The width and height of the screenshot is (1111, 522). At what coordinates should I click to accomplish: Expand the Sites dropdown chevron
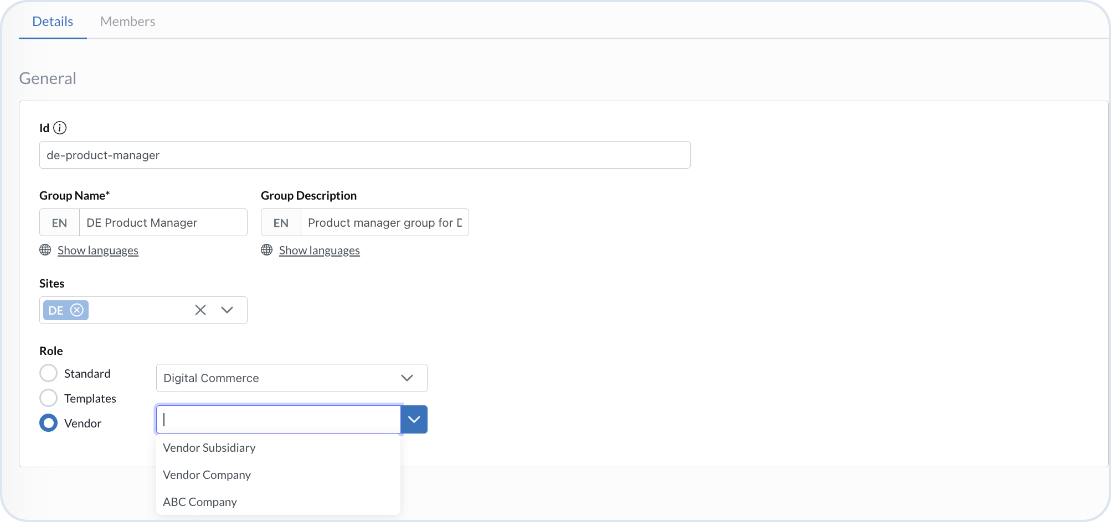coord(227,310)
